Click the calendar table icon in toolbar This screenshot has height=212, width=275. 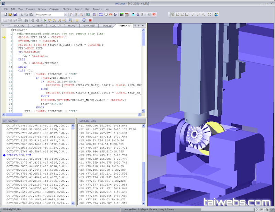[127, 14]
